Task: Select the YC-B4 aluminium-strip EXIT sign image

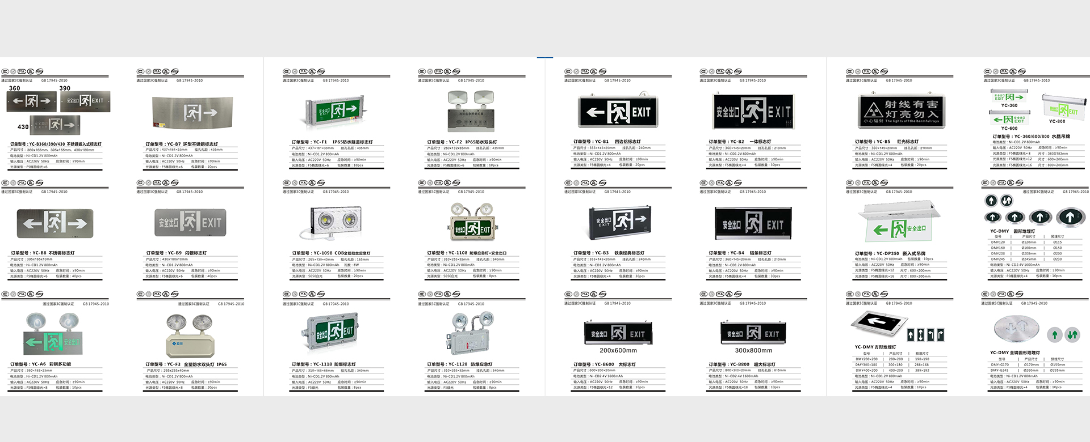Action: [x=752, y=223]
